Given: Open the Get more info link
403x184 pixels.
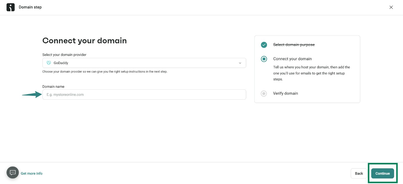Looking at the screenshot, I should point(31,173).
